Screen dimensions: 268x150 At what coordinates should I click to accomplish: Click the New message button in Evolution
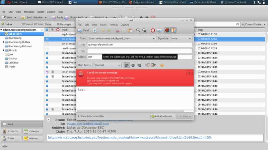7,17
